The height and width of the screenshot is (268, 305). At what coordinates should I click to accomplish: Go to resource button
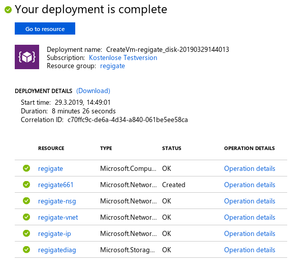click(x=45, y=28)
